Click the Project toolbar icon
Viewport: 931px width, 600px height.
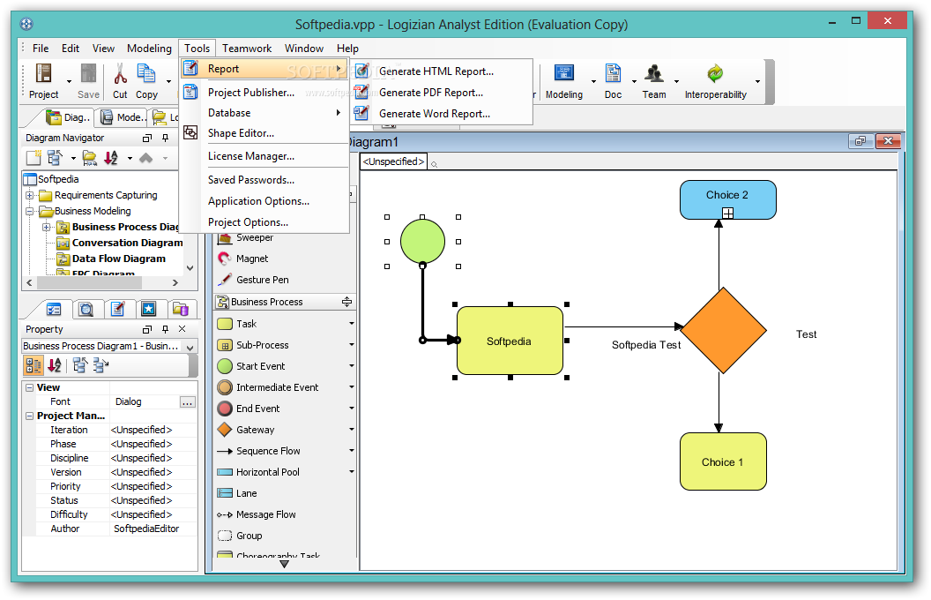coord(43,73)
